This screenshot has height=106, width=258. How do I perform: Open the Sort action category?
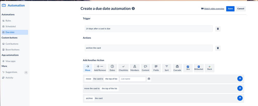pos(167,68)
